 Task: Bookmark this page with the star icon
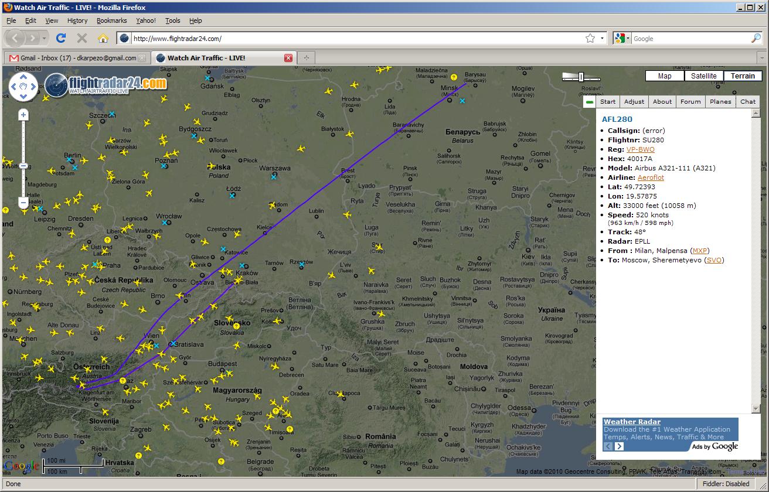590,39
